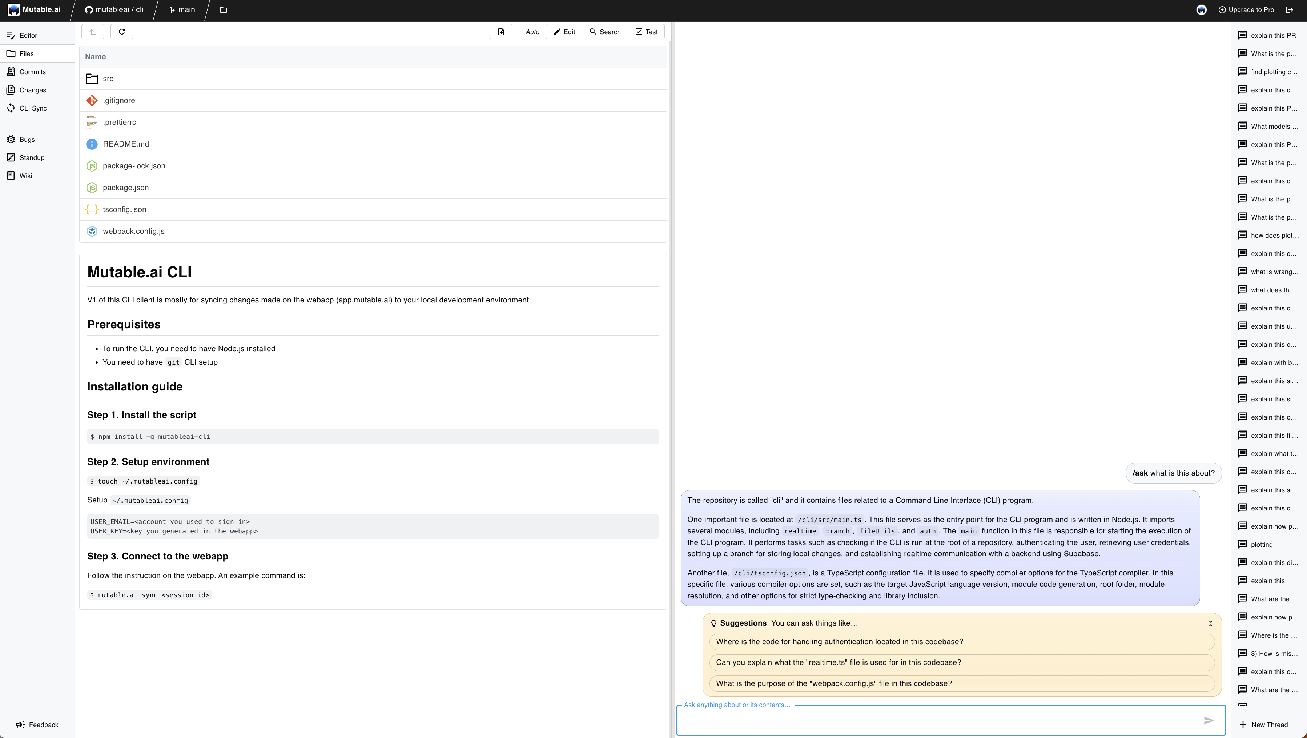Click the Mutable.ai CLI README heading
1307x738 pixels.
[140, 272]
